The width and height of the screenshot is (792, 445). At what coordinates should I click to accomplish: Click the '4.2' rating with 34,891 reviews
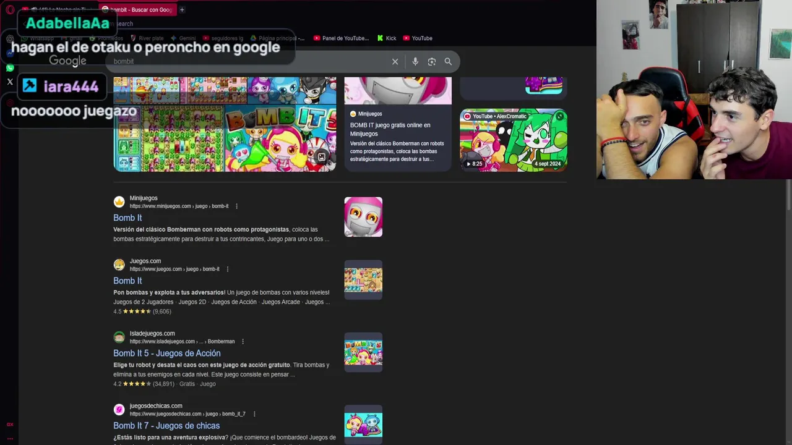[145, 384]
